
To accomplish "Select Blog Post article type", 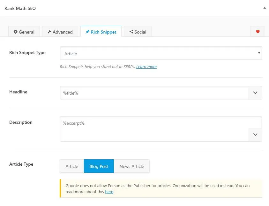I will (x=99, y=166).
